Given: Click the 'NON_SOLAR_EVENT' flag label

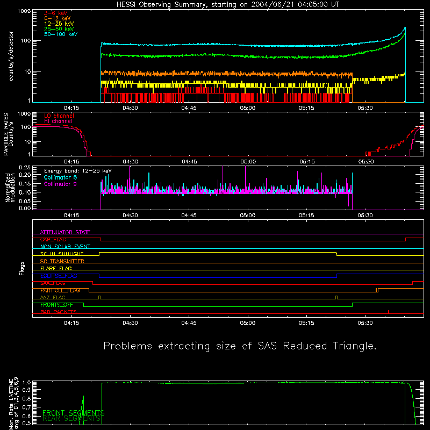Looking at the screenshot, I should point(65,247).
